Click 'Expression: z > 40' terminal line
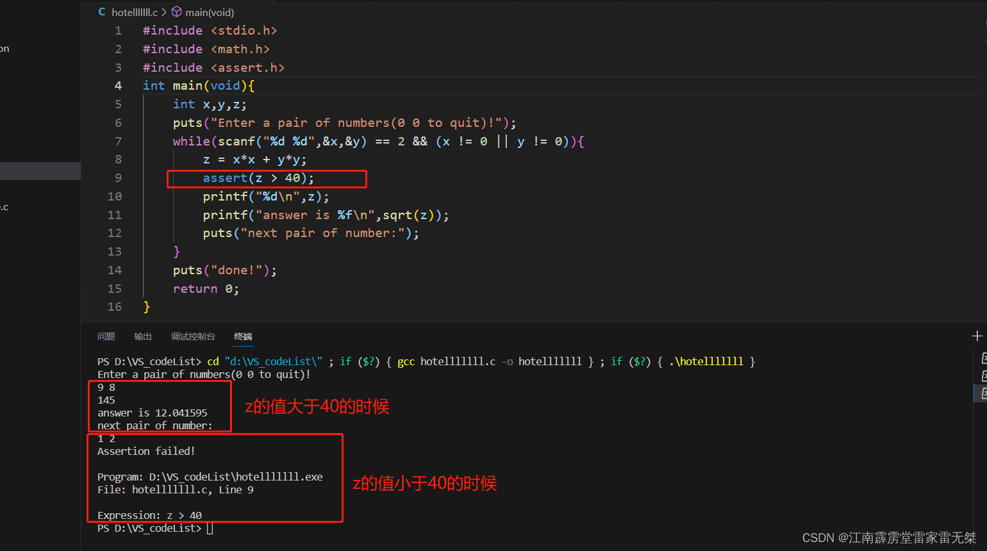This screenshot has height=551, width=987. pyautogui.click(x=149, y=516)
